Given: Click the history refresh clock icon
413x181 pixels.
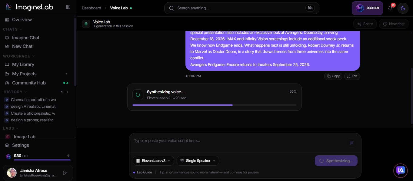Looking at the screenshot, I should pyautogui.click(x=62, y=92).
